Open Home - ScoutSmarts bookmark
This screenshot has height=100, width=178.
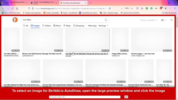(69, 13)
